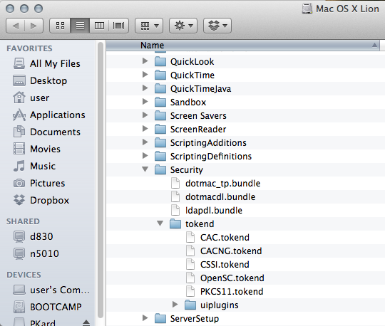Open the gear Action menu
385x326 pixels.
tap(183, 26)
